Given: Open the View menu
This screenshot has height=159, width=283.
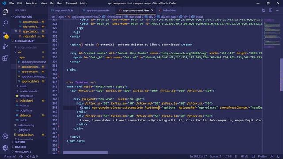Looking at the screenshot, I should pyautogui.click(x=43, y=3).
